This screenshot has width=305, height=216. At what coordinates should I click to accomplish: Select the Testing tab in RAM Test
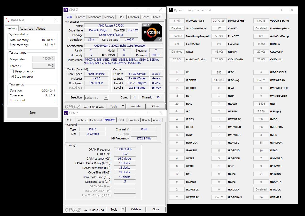tap(12, 28)
